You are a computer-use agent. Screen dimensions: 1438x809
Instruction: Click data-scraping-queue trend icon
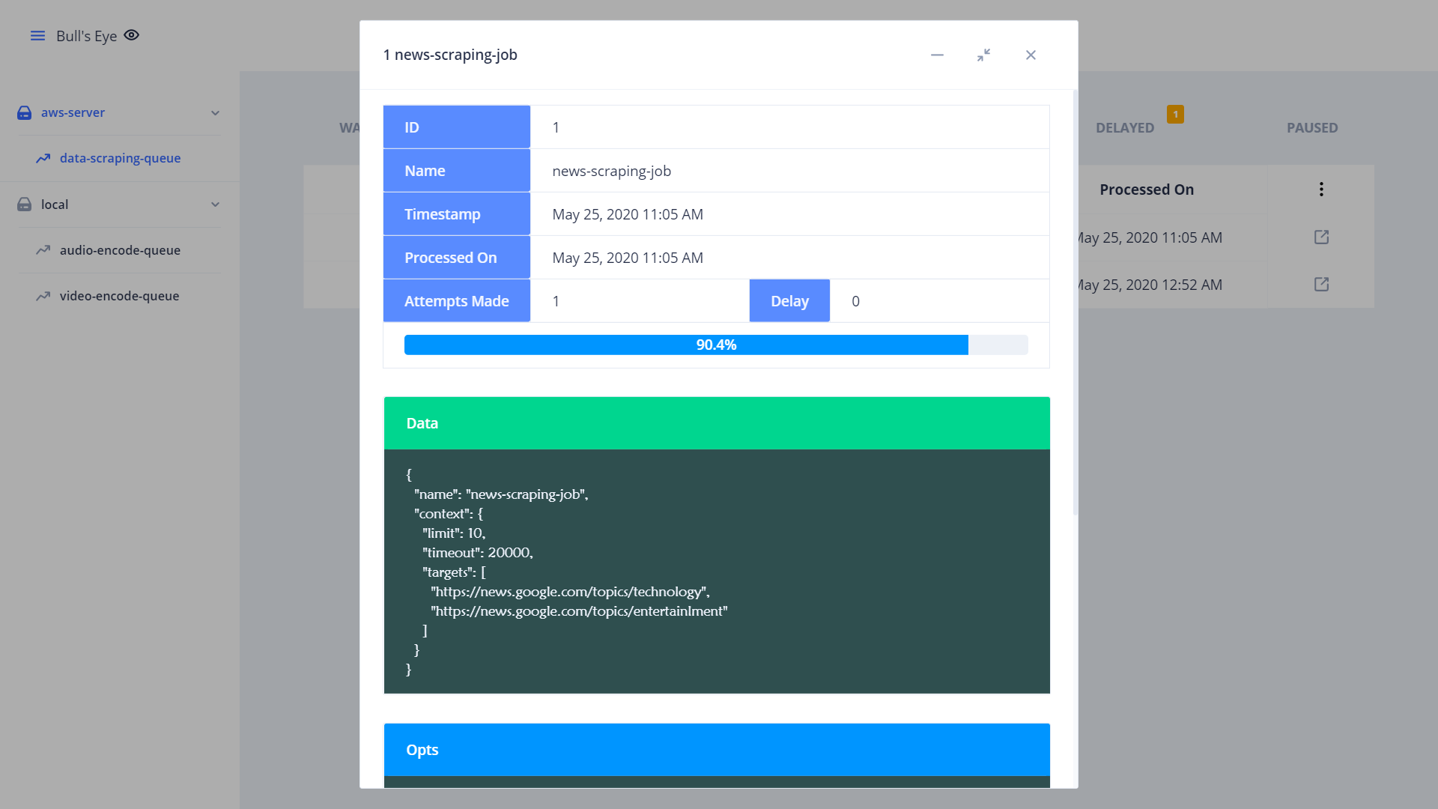pos(43,158)
